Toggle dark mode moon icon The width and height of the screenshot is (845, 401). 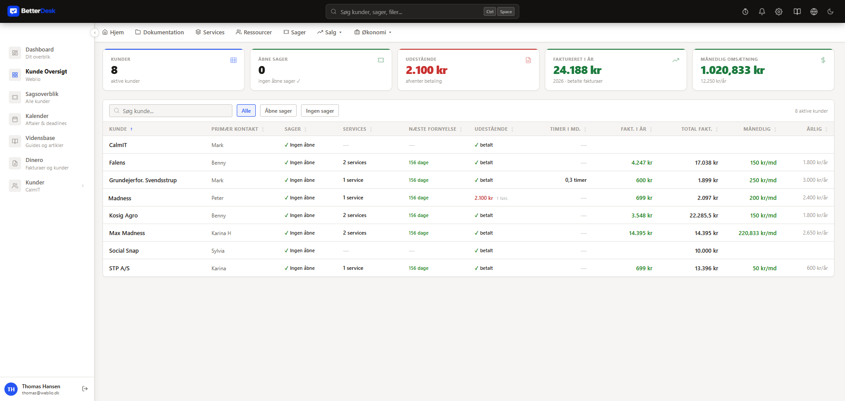(x=830, y=12)
